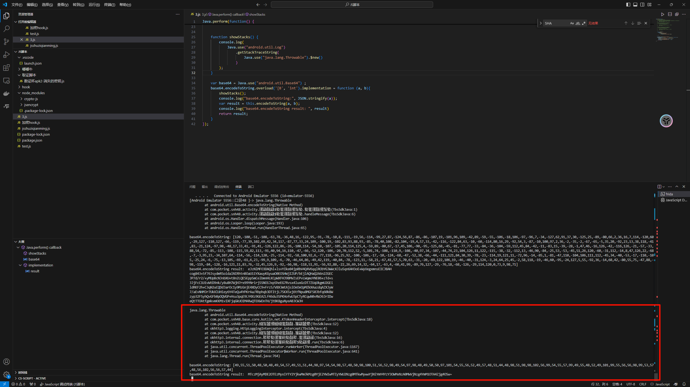Image resolution: width=690 pixels, height=387 pixels.
Task: Open the Extensions view
Action: [x=6, y=68]
